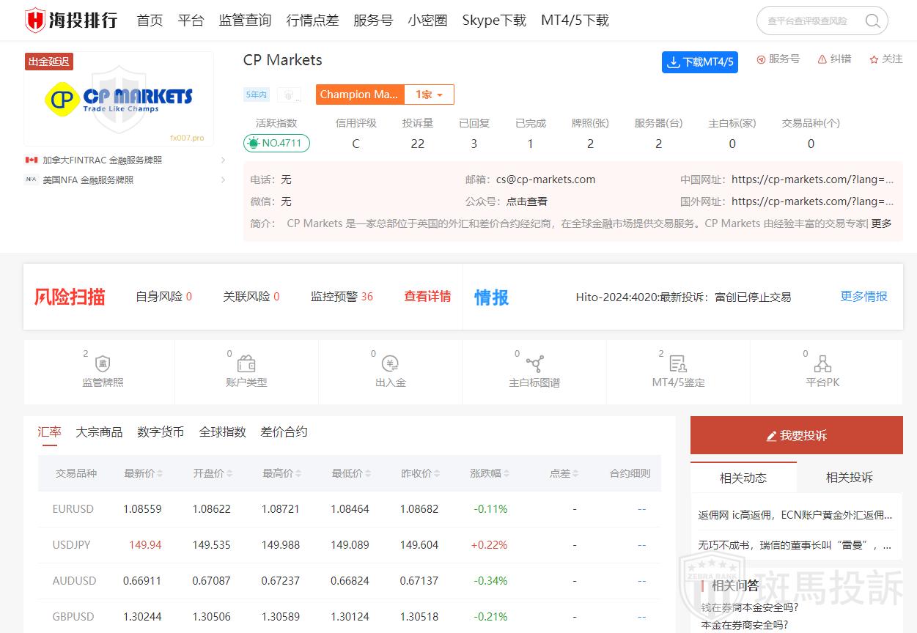Click the 下载MT4/5 download button
This screenshot has width=917, height=633.
pyautogui.click(x=699, y=62)
